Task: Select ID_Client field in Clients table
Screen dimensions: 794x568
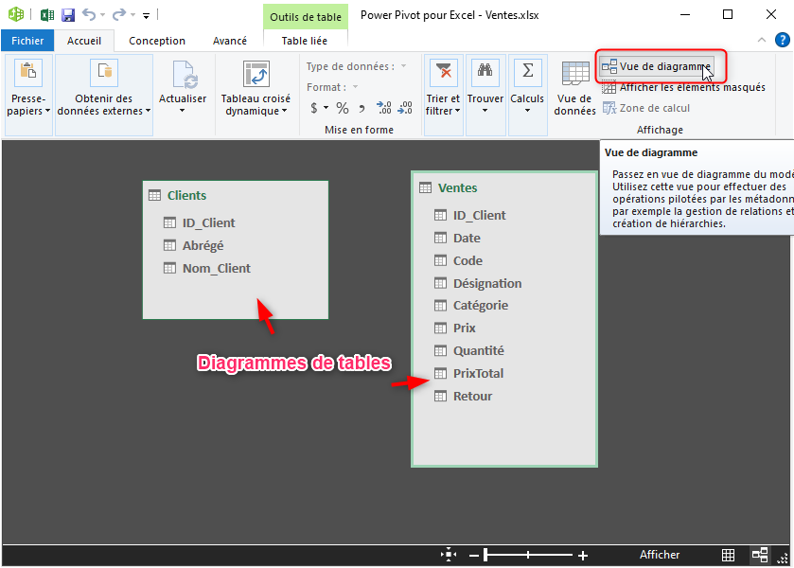Action: [x=208, y=223]
